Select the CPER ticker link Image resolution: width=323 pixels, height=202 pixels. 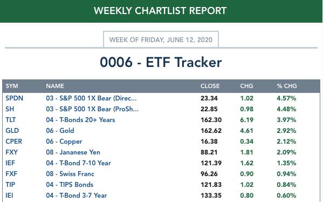tap(13, 142)
